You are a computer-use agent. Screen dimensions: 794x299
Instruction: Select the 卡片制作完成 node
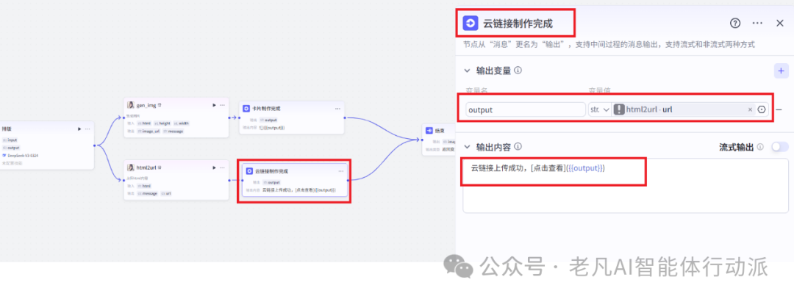tap(292, 118)
